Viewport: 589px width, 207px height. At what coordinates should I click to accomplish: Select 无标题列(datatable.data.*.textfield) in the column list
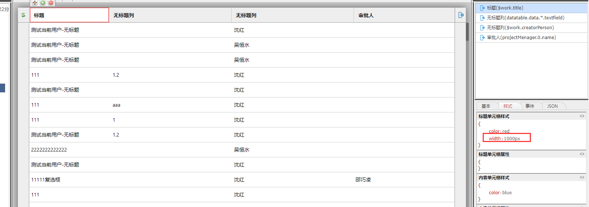525,18
